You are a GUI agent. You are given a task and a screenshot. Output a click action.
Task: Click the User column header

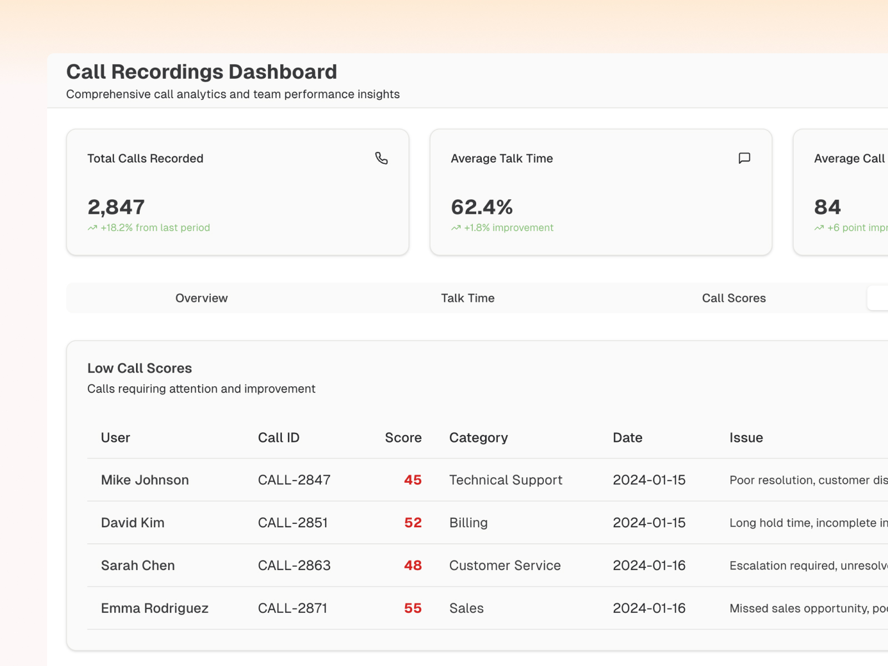coord(115,437)
